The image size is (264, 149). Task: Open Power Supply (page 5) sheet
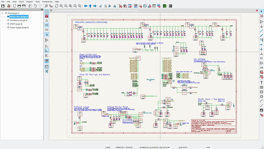pyautogui.click(x=19, y=27)
